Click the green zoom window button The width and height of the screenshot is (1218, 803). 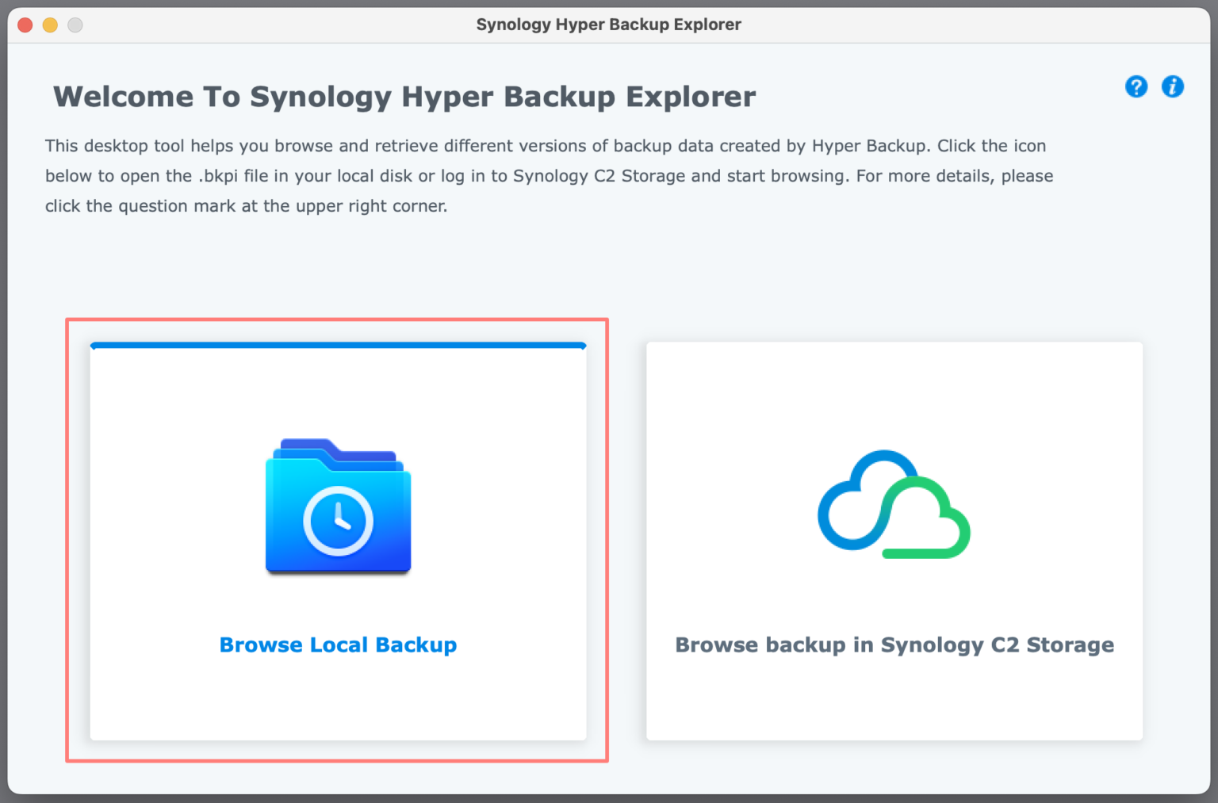[75, 25]
